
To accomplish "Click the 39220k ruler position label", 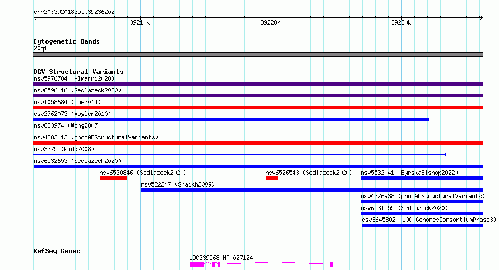I will [x=270, y=22].
